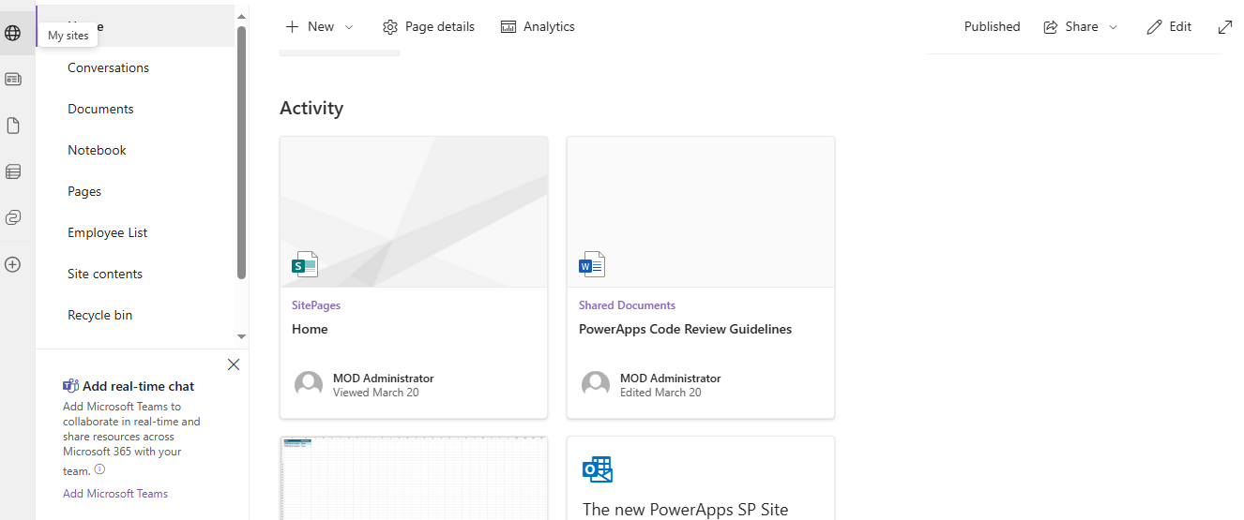Click MOD Administrator avatar on Guidelines card

coord(596,384)
